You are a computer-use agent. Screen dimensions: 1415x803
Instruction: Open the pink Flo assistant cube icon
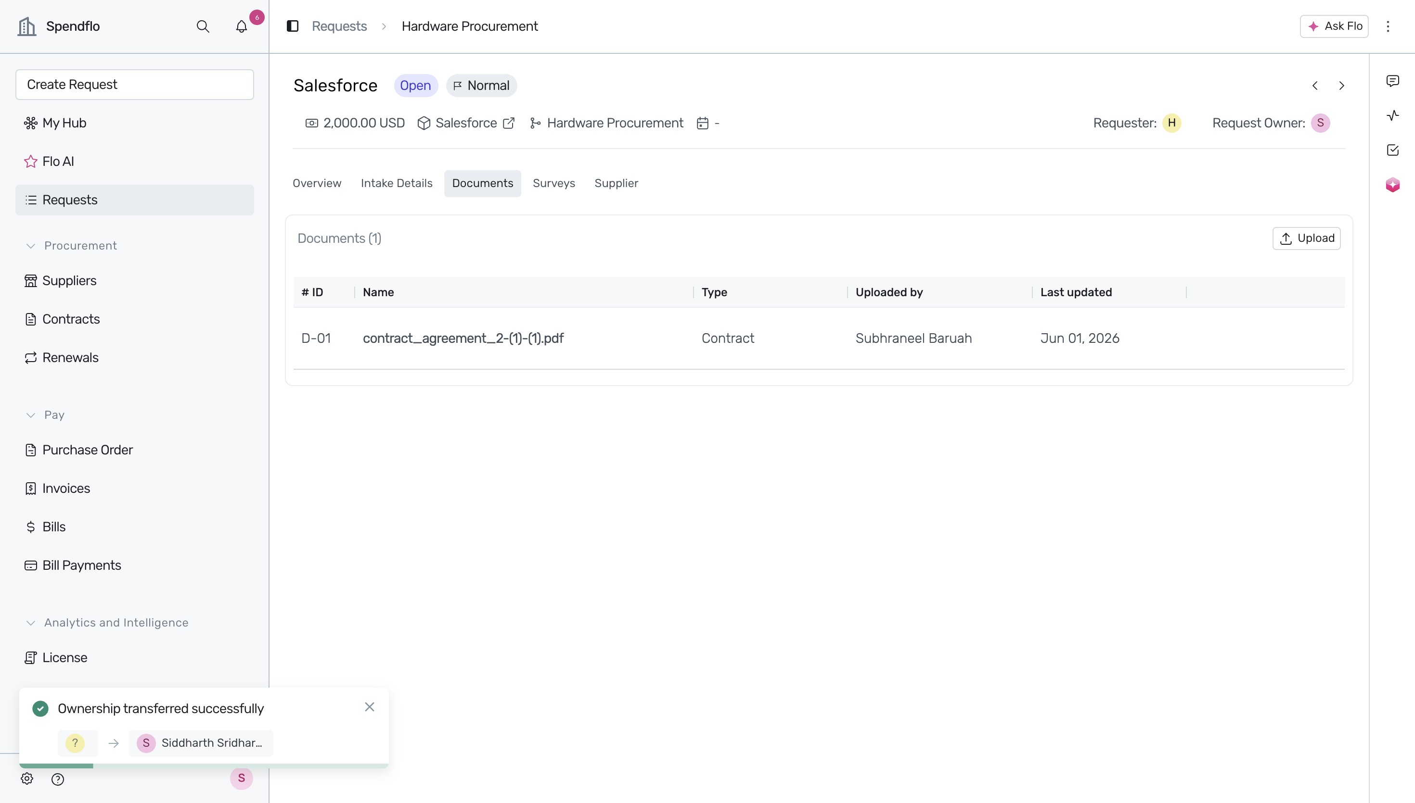(1393, 185)
